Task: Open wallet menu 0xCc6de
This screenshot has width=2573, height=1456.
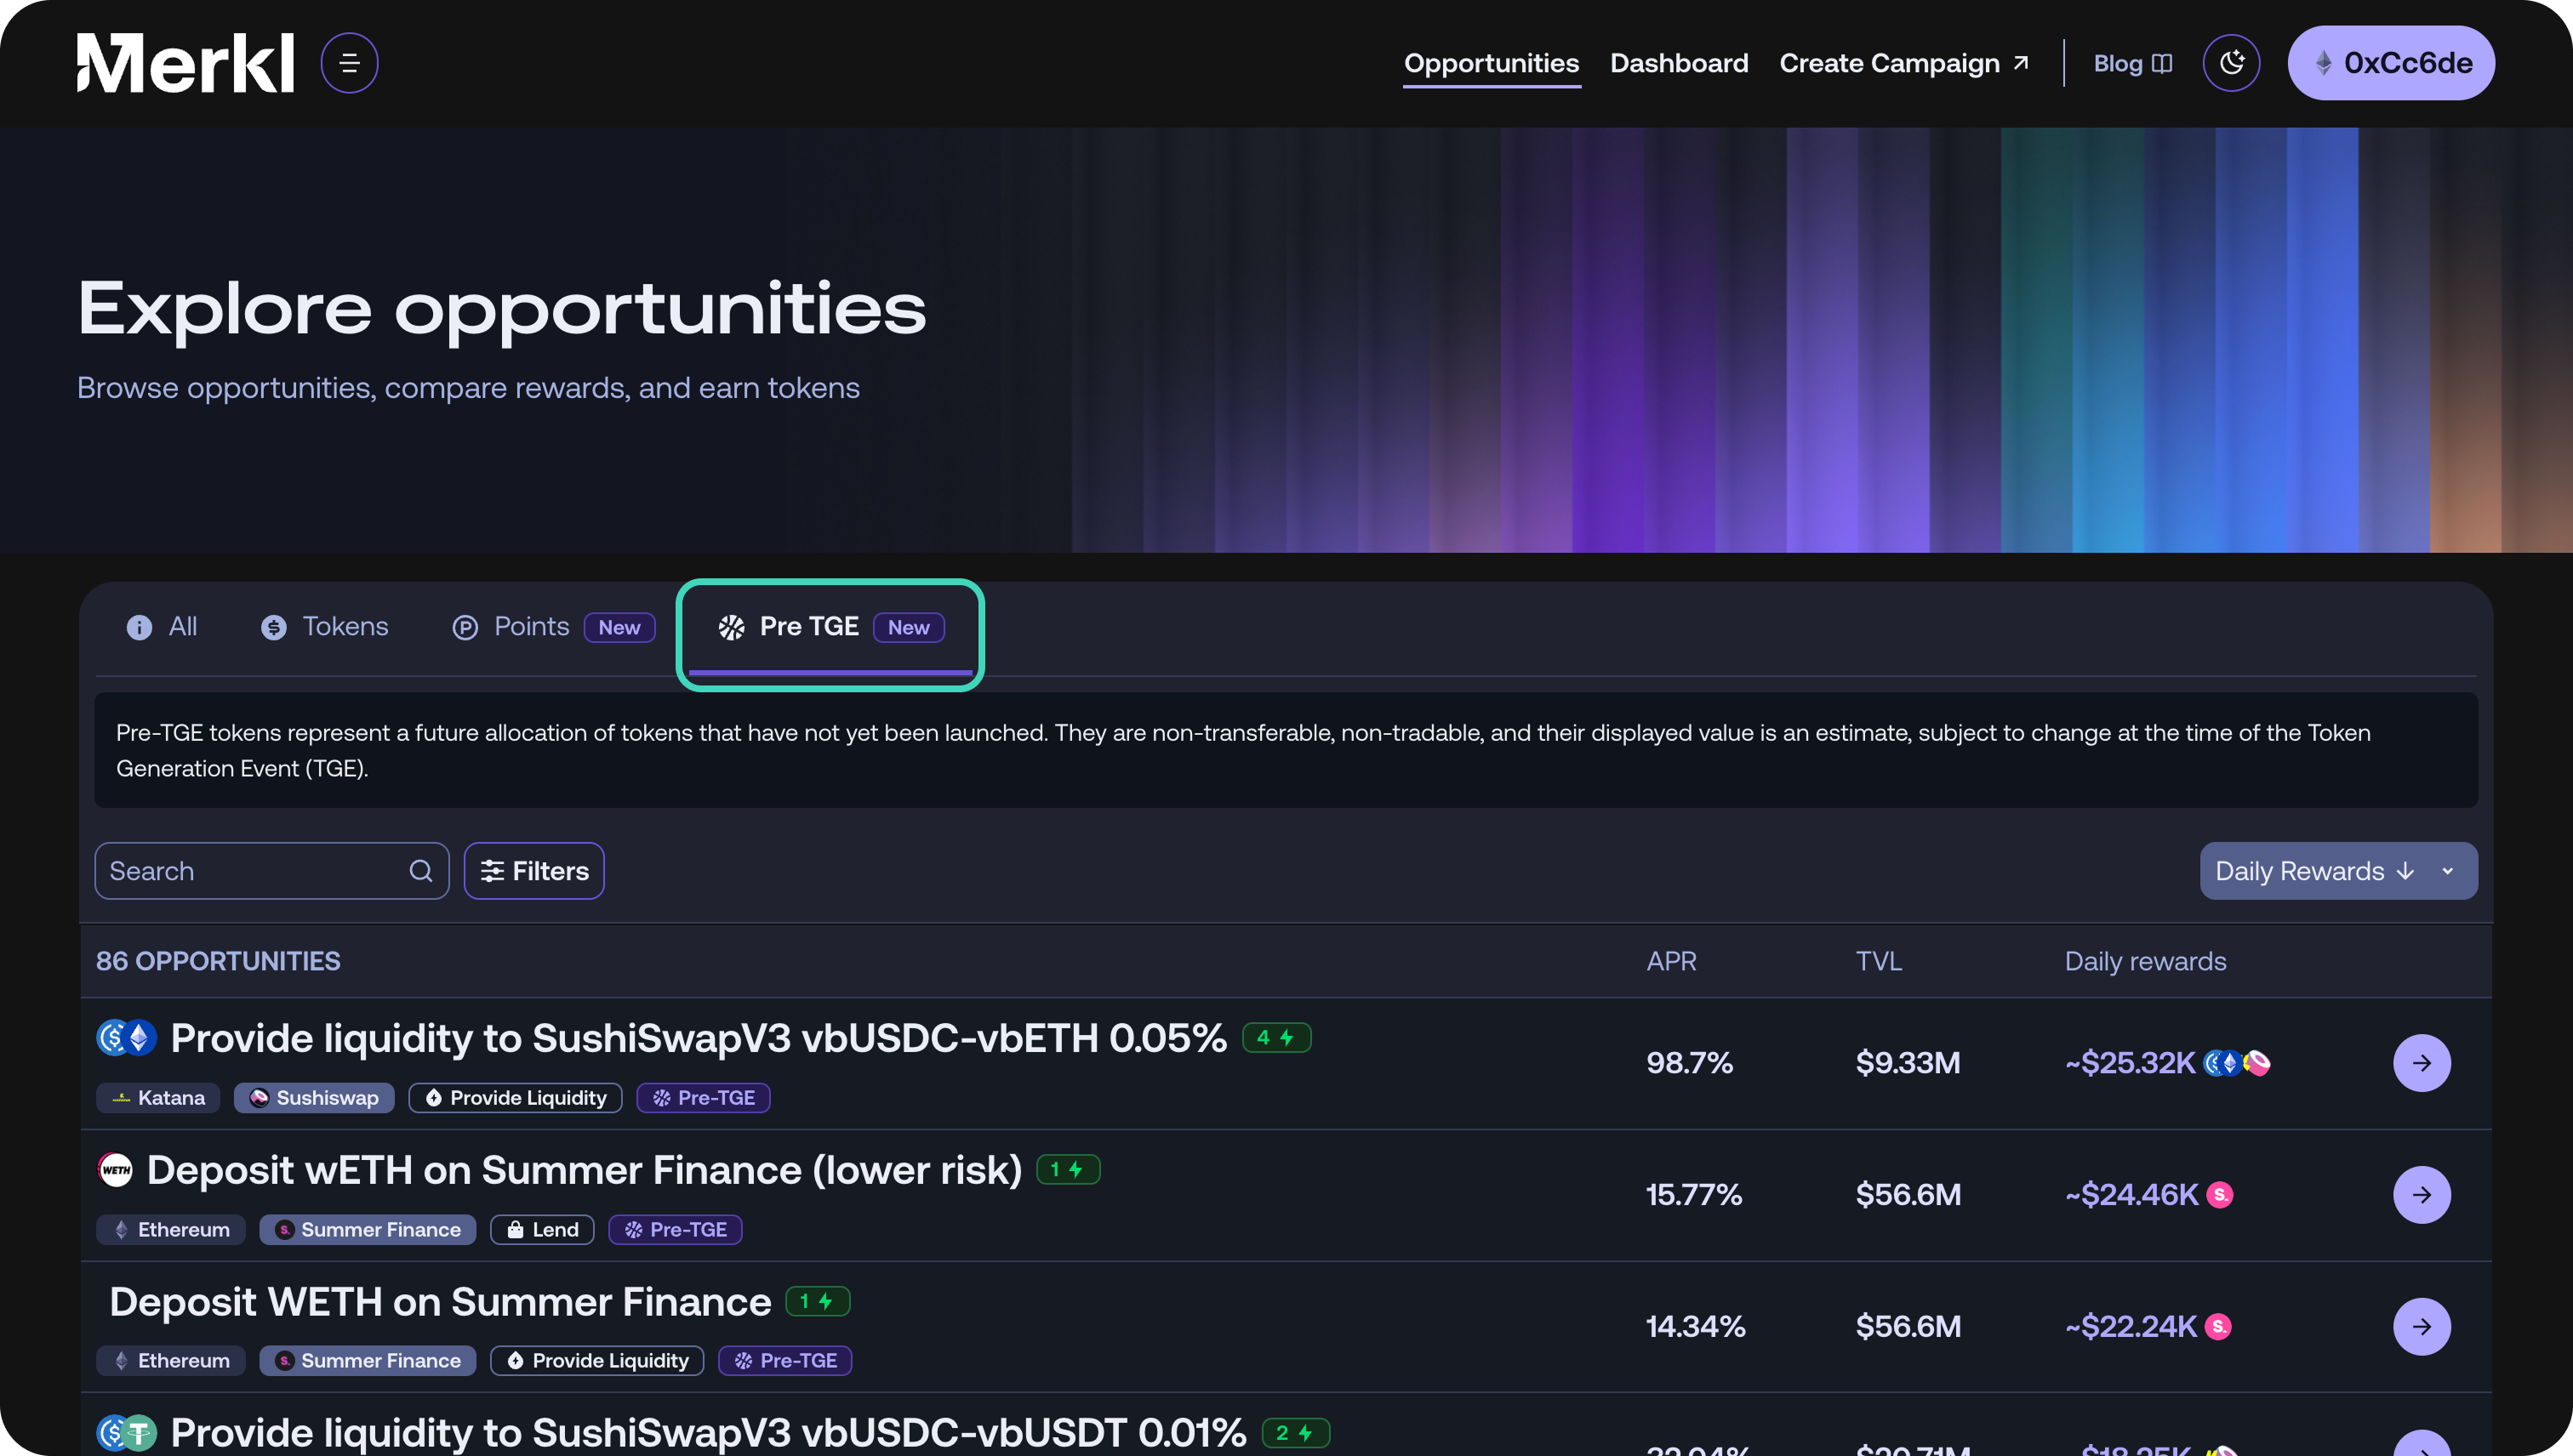Action: 2391,63
